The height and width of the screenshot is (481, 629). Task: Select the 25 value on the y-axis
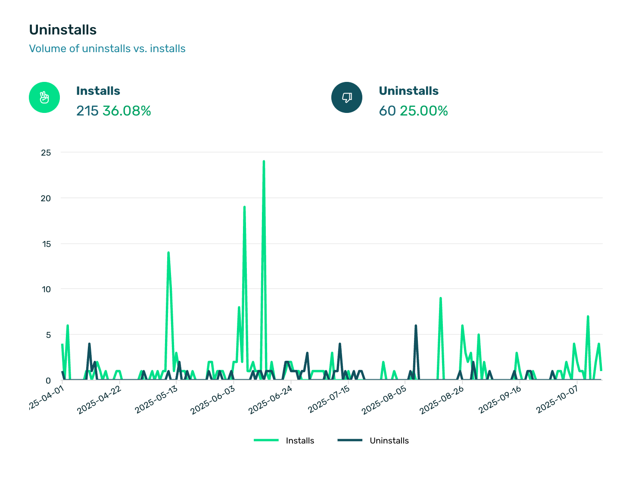pos(47,153)
